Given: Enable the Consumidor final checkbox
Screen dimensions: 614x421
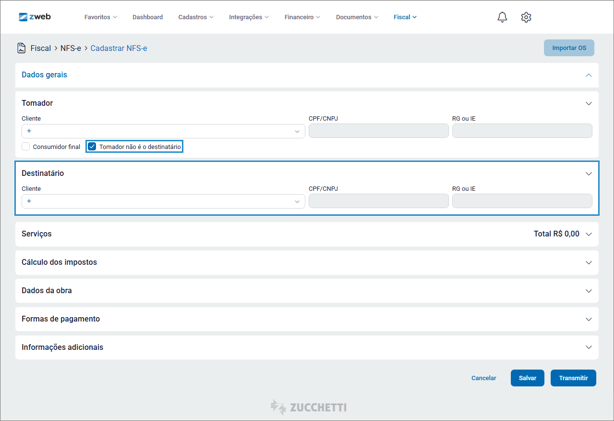Looking at the screenshot, I should pos(26,147).
